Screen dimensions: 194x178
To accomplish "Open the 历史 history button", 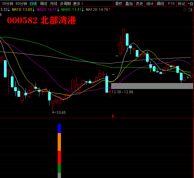I will (139, 4).
